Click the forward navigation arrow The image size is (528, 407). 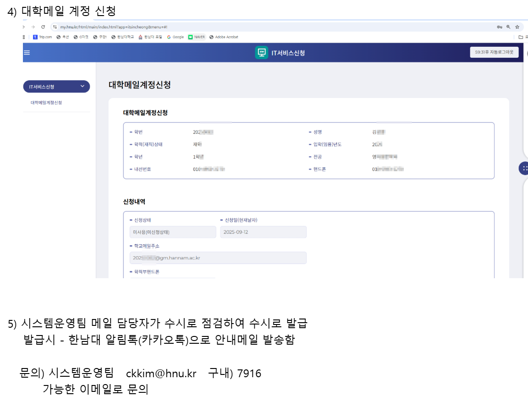tap(33, 27)
